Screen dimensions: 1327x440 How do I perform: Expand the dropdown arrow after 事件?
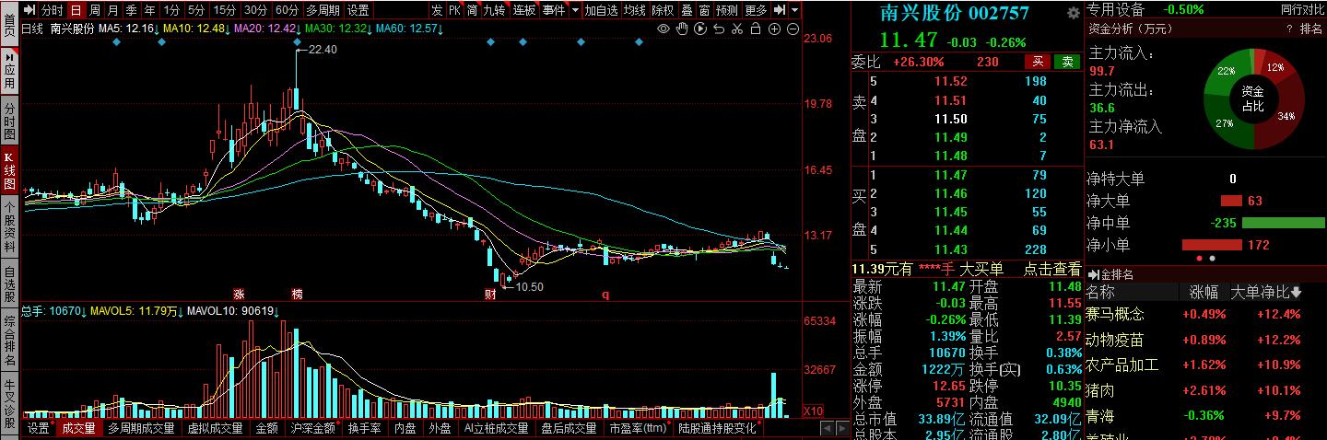(x=575, y=10)
